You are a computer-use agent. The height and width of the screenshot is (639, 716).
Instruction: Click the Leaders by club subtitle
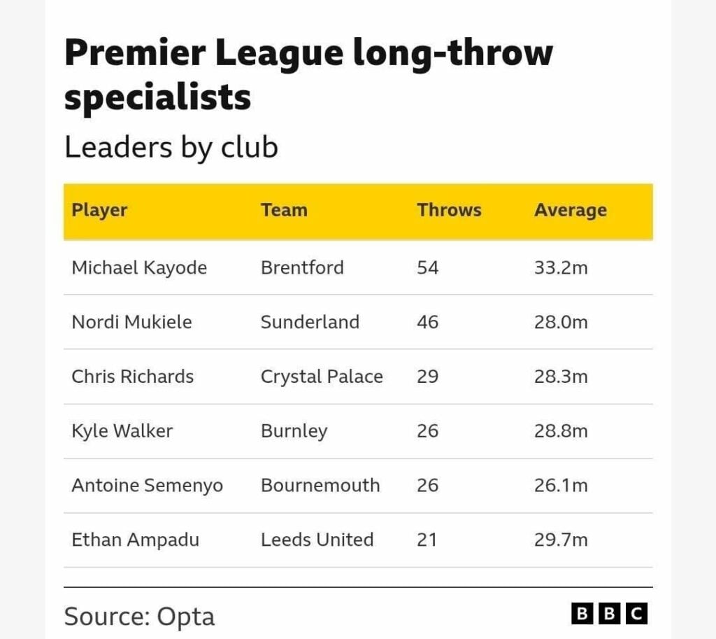click(x=171, y=147)
